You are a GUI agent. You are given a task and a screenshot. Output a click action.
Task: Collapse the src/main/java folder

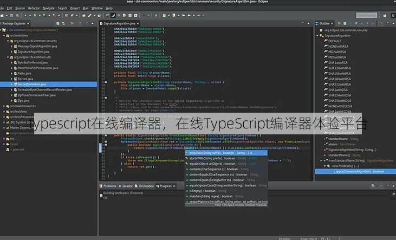point(4,35)
